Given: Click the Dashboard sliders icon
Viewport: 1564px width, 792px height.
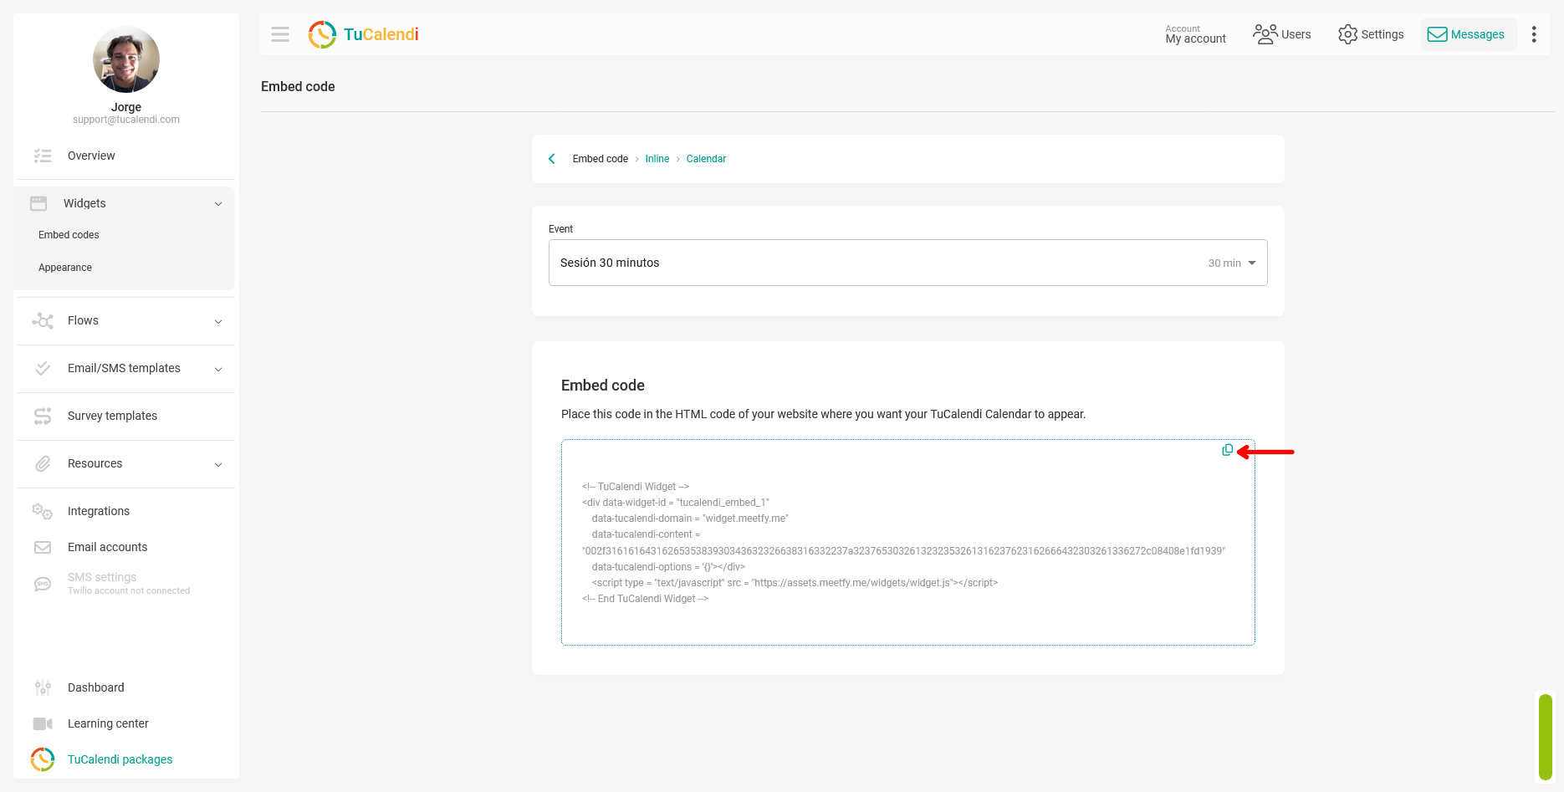Looking at the screenshot, I should click(x=43, y=687).
